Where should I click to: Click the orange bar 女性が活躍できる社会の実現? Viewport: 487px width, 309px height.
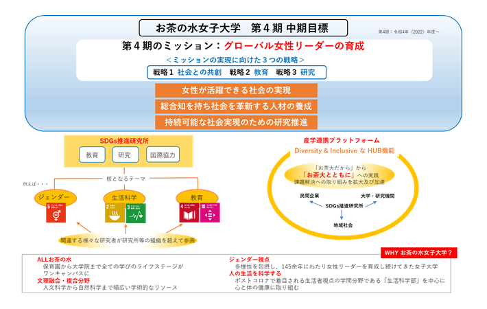tap(236, 91)
